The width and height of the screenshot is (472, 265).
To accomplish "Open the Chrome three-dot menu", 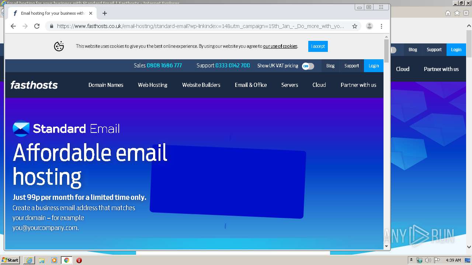I will coord(382,26).
